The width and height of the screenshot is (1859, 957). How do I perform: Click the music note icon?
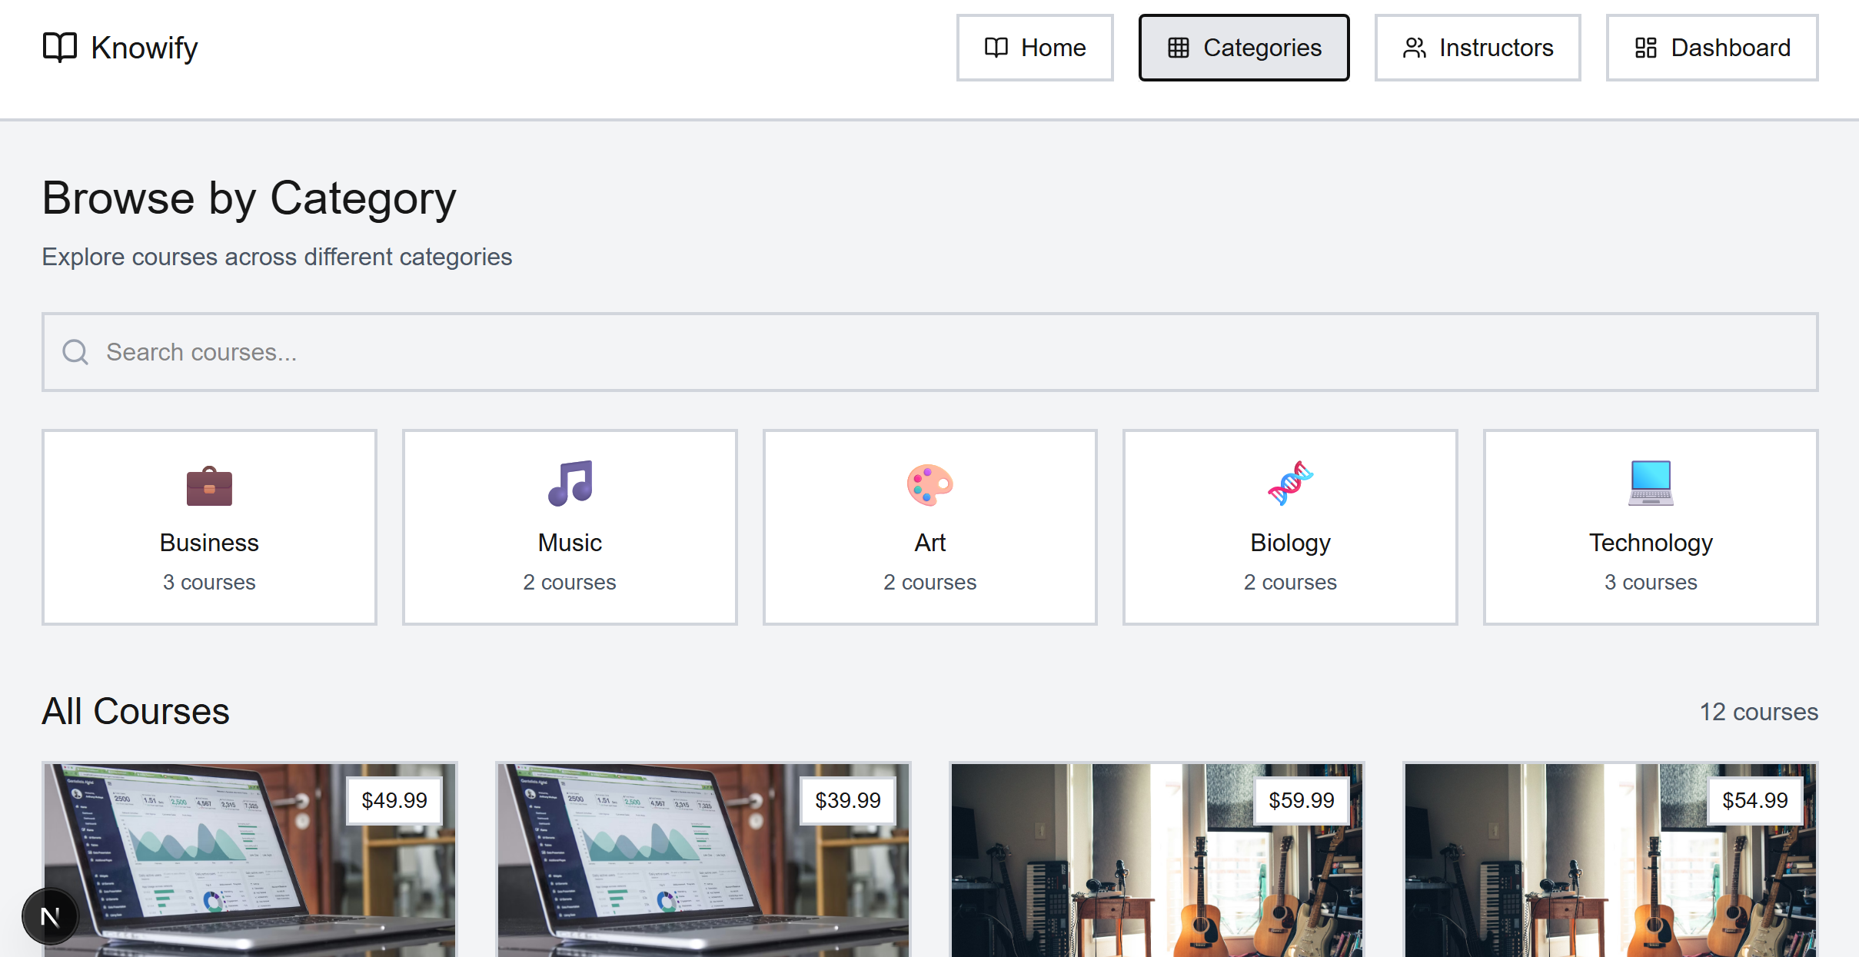click(x=570, y=483)
